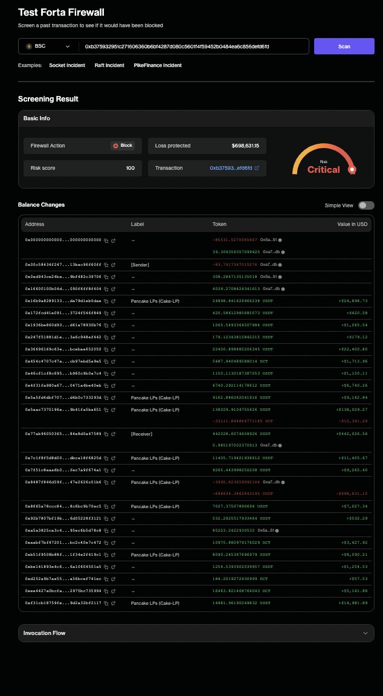Open address 0xf31cb18759fe in explorer
The height and width of the screenshot is (696, 383).
click(113, 603)
